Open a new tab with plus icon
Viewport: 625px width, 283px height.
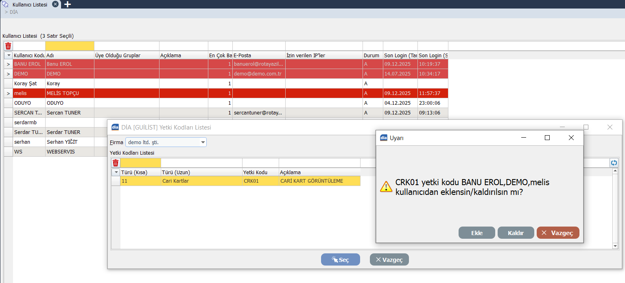pyautogui.click(x=68, y=4)
